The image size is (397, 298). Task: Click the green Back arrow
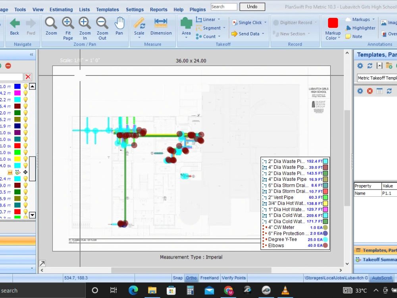(14, 23)
